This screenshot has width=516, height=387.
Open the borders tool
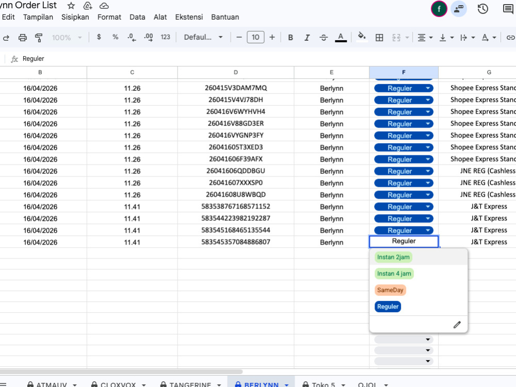379,38
